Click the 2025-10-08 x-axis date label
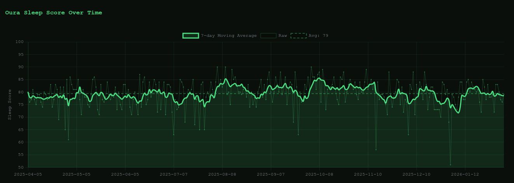The image size is (514, 183). point(319,174)
